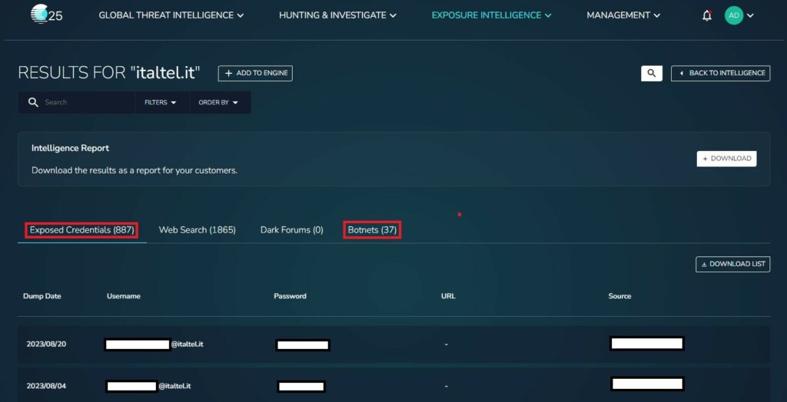Open the Global Threat Intelligence menu
This screenshot has width=787, height=402.
click(171, 15)
